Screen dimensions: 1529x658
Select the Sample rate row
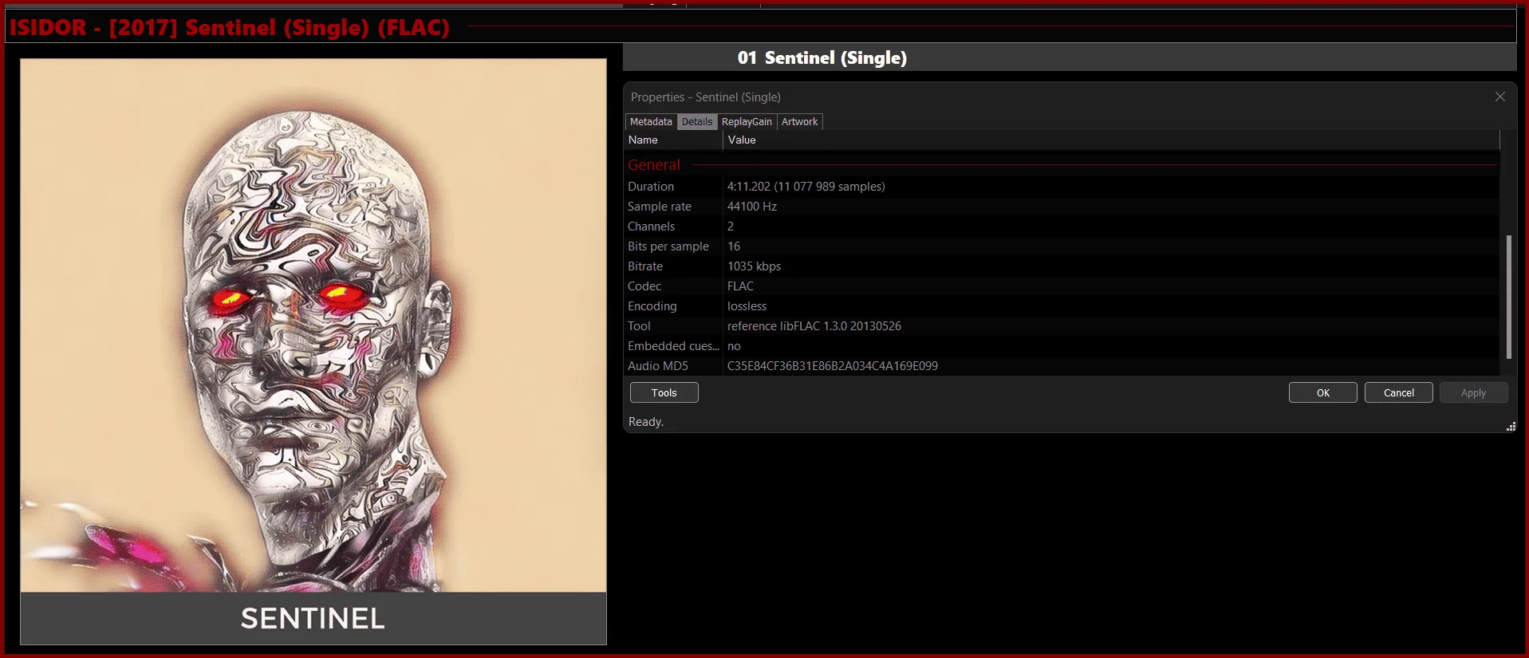click(1062, 206)
